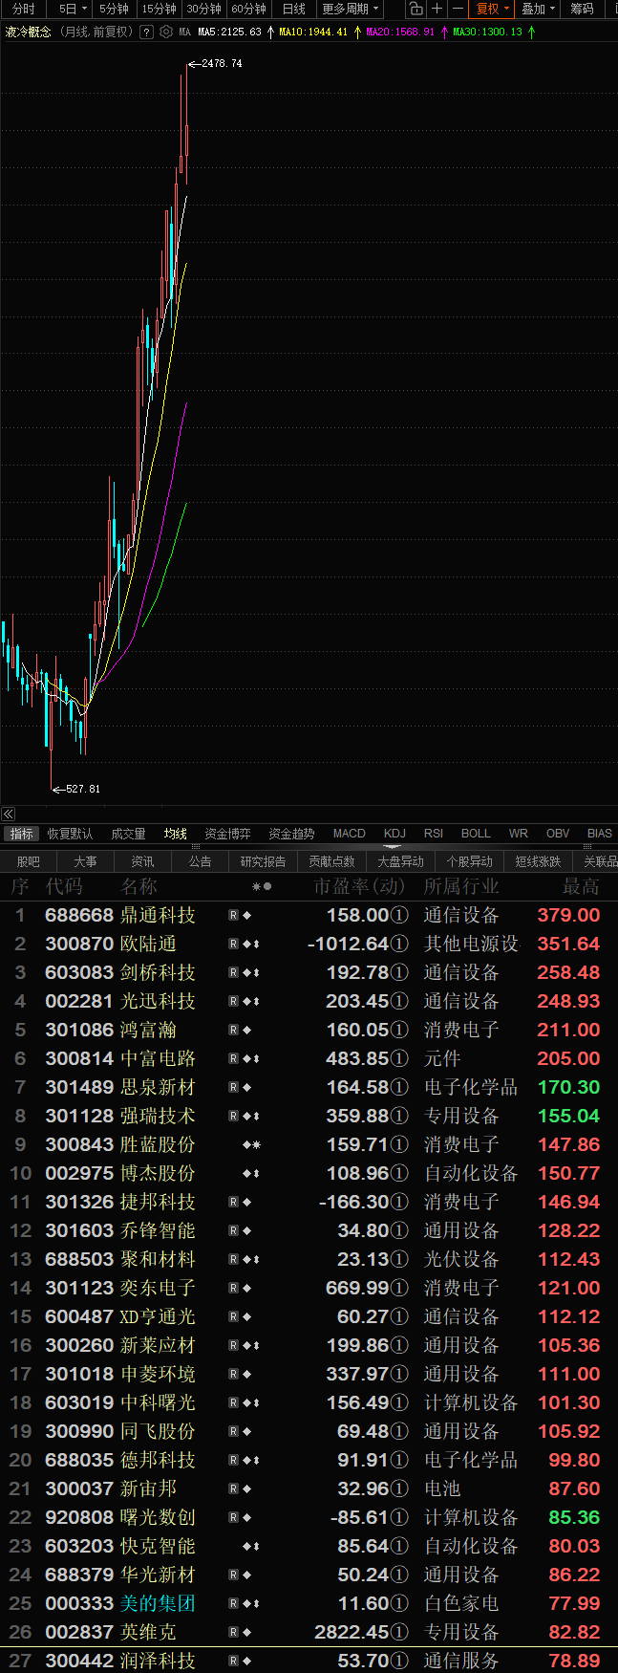Click R badge in 中科曙光 row
618x1673 pixels.
coord(233,1402)
